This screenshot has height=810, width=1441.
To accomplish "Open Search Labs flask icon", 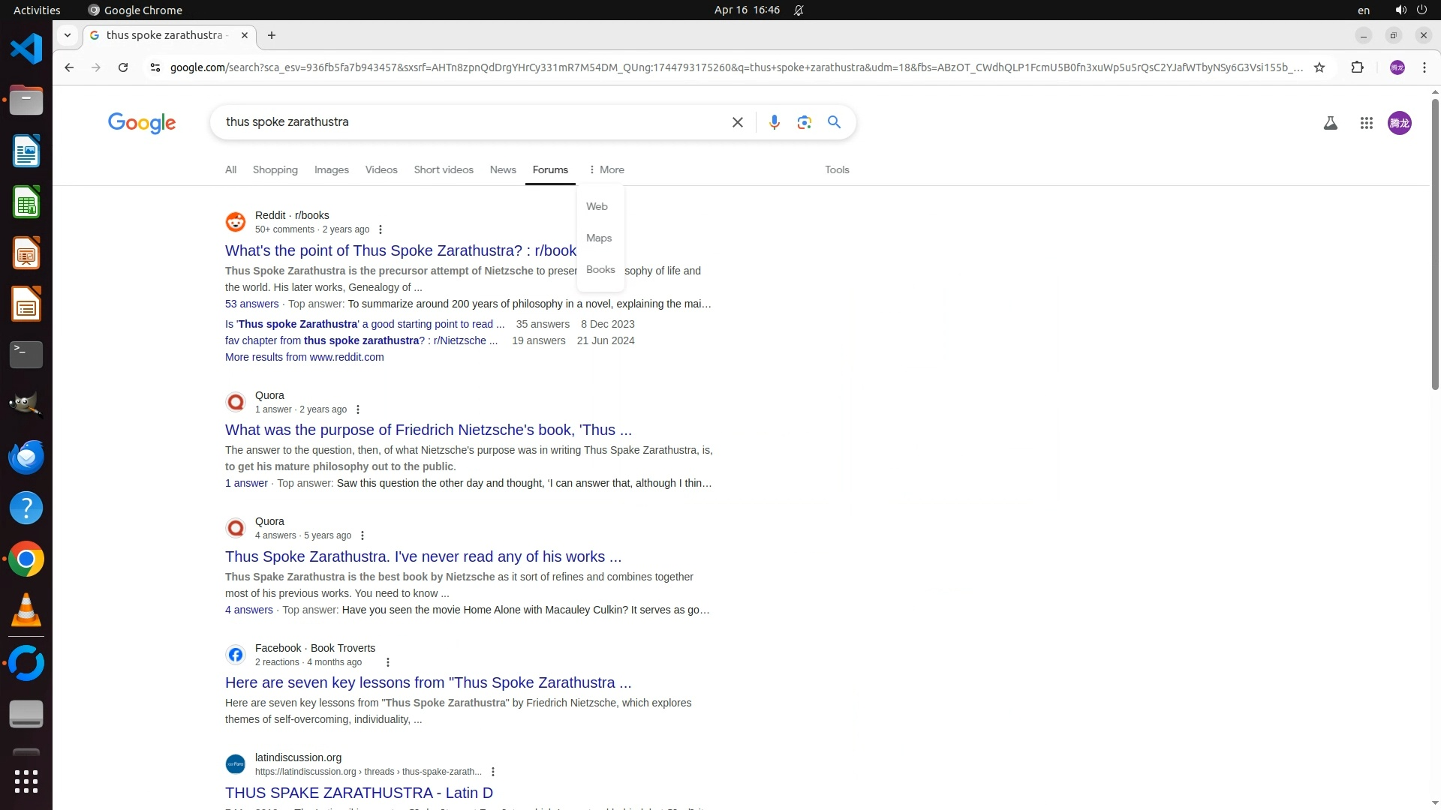I will pos(1330,123).
